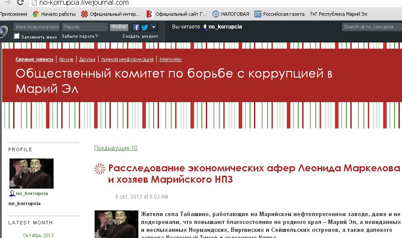Switch to the Друзья tab
Screen dimensions: 402x238
pos(87,59)
